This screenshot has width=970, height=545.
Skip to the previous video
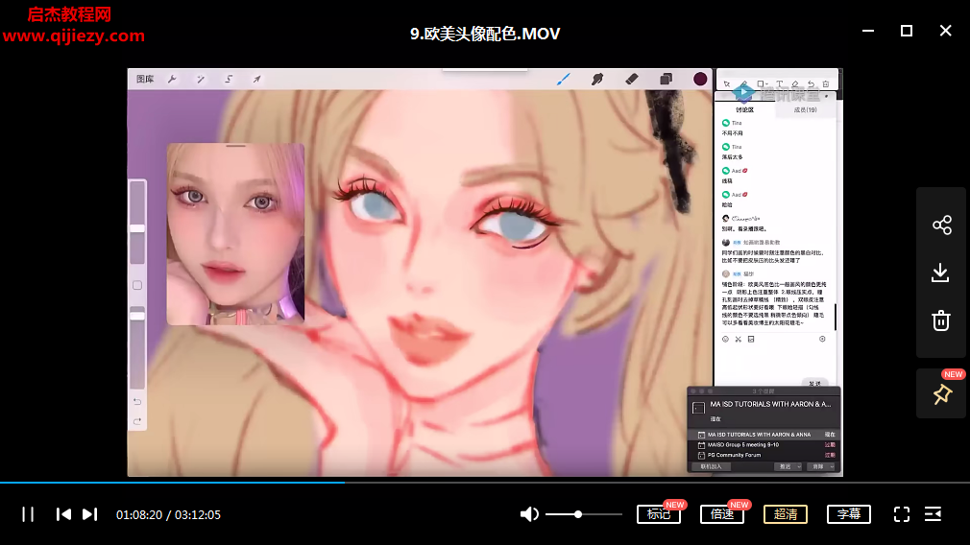pos(63,514)
